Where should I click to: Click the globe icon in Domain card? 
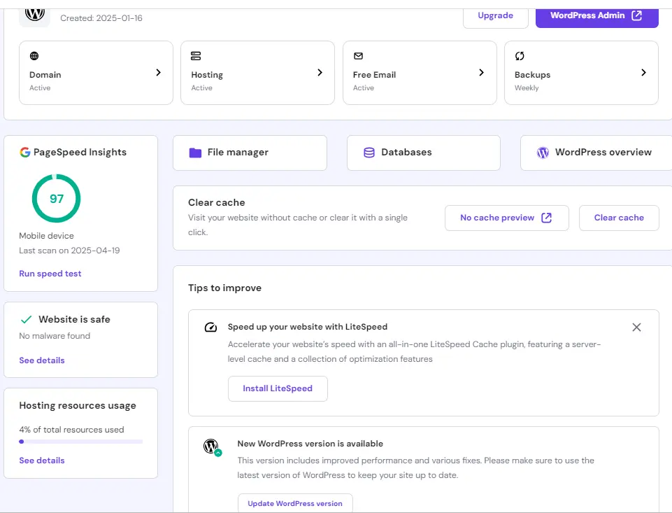[34, 56]
